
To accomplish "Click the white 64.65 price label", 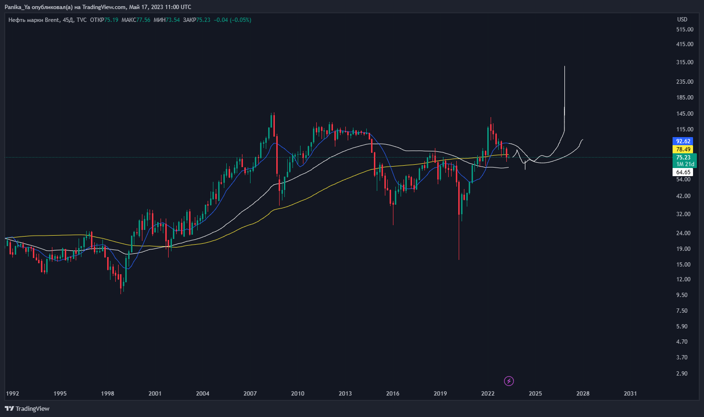I will click(683, 172).
